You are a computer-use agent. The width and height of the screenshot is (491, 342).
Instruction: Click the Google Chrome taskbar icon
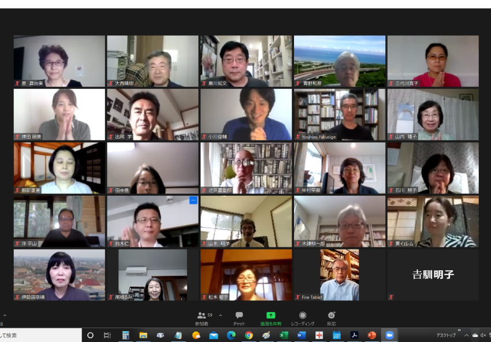coord(248,335)
